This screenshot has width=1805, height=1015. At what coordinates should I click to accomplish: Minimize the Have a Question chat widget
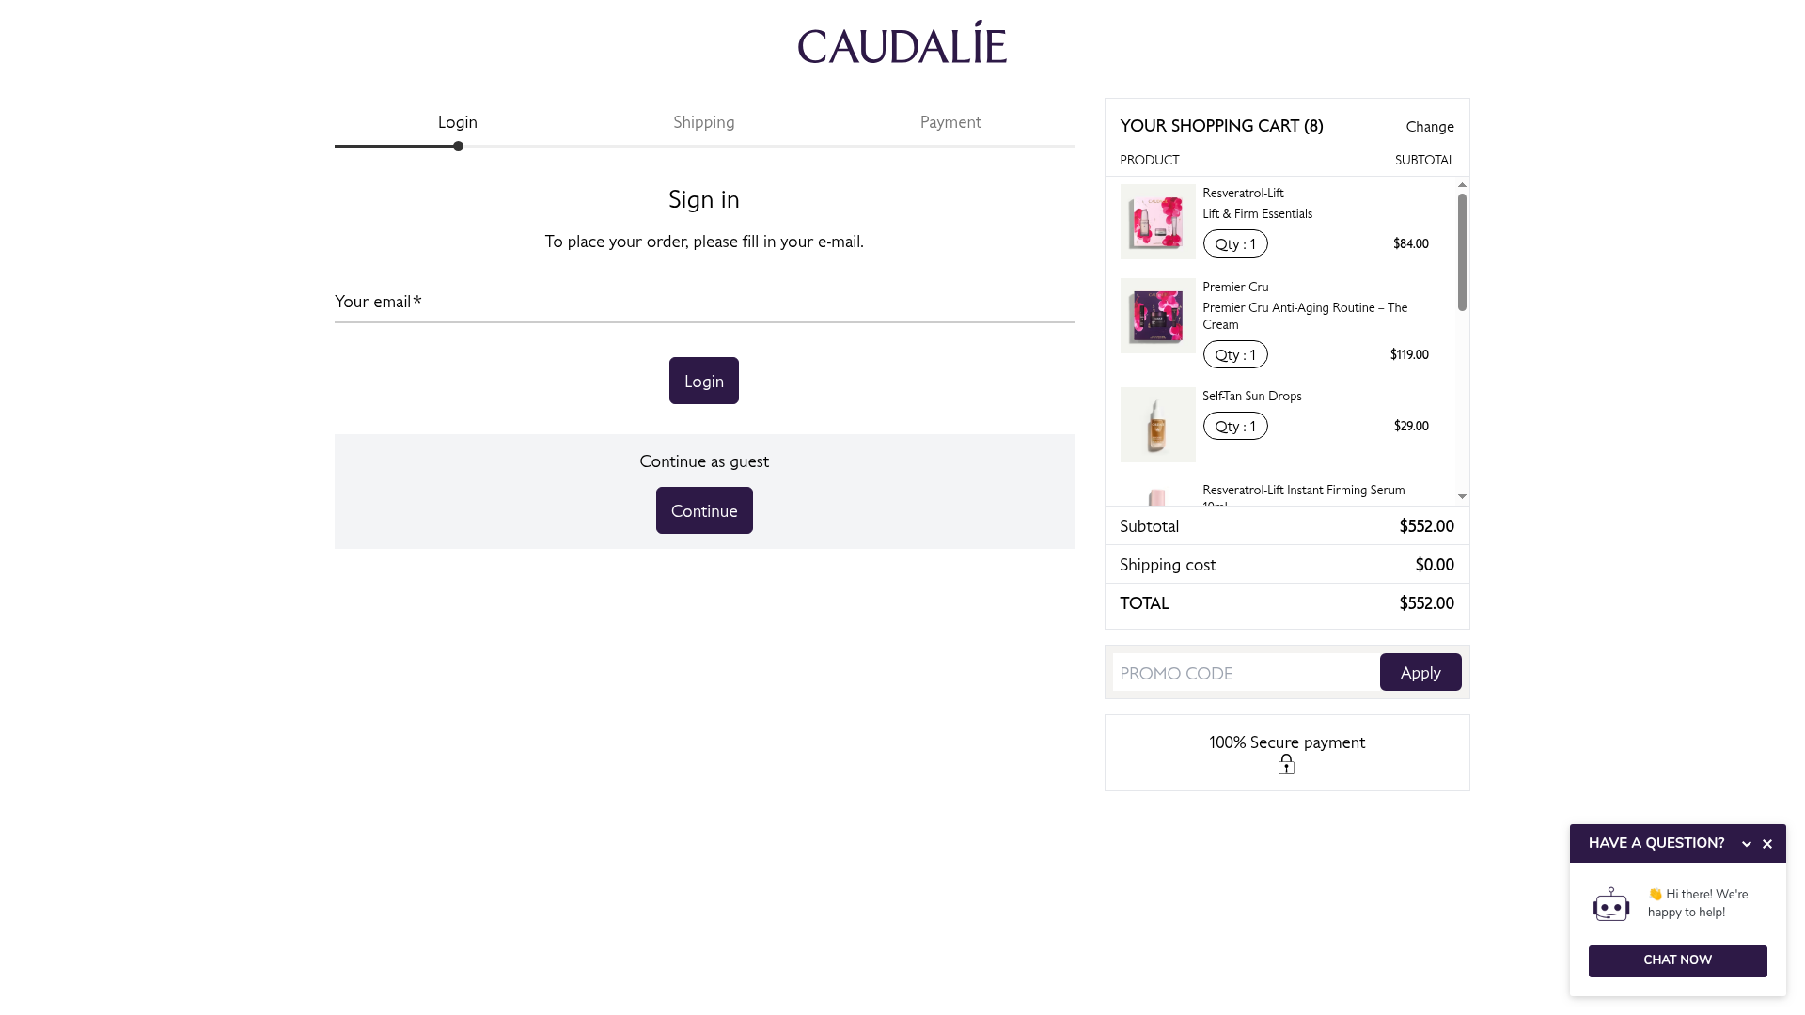point(1747,844)
